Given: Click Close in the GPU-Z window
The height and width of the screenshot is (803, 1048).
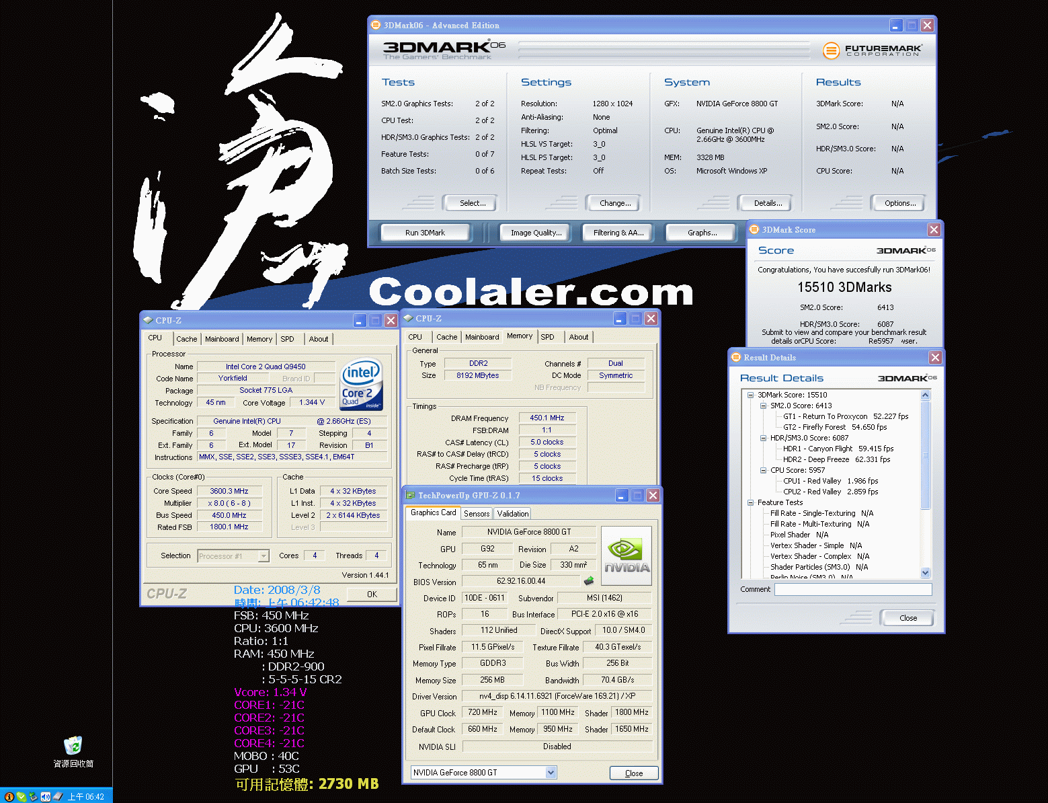Looking at the screenshot, I should 634,773.
